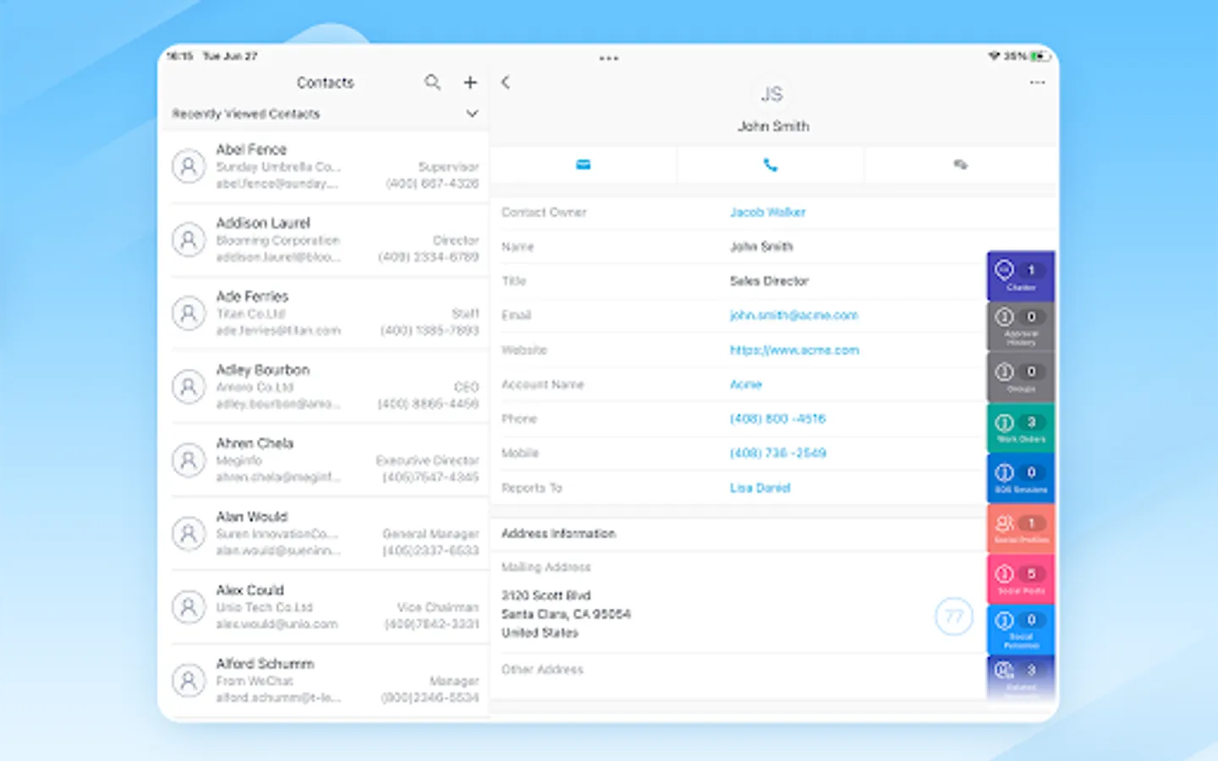Select the Ade Ferries contact name
The image size is (1218, 761).
coord(252,296)
